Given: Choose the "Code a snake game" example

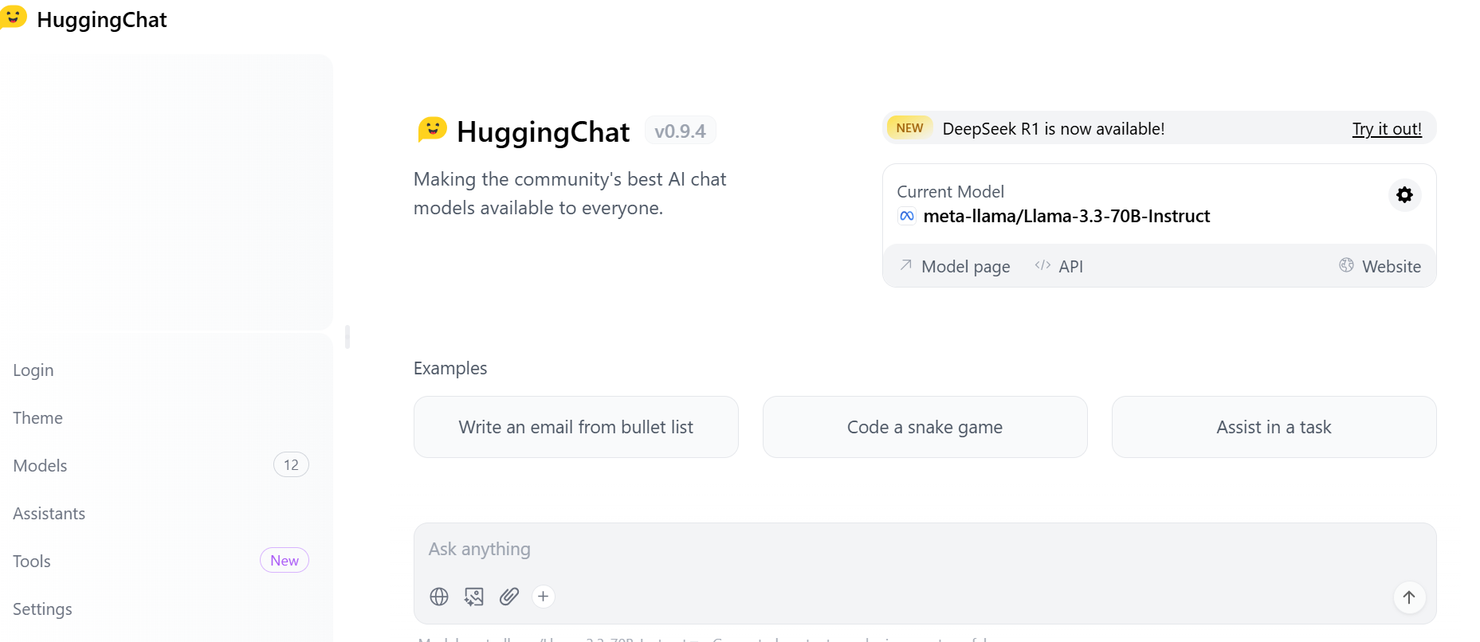Looking at the screenshot, I should tap(925, 427).
